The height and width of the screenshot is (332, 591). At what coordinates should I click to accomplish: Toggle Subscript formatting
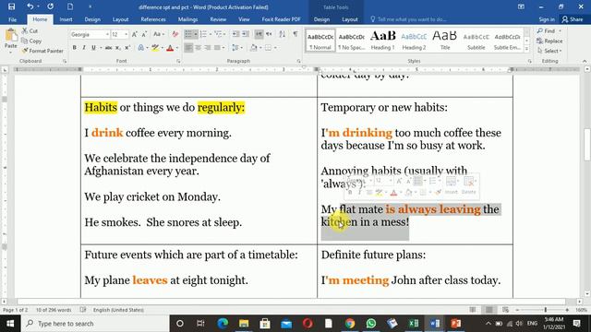click(x=118, y=48)
